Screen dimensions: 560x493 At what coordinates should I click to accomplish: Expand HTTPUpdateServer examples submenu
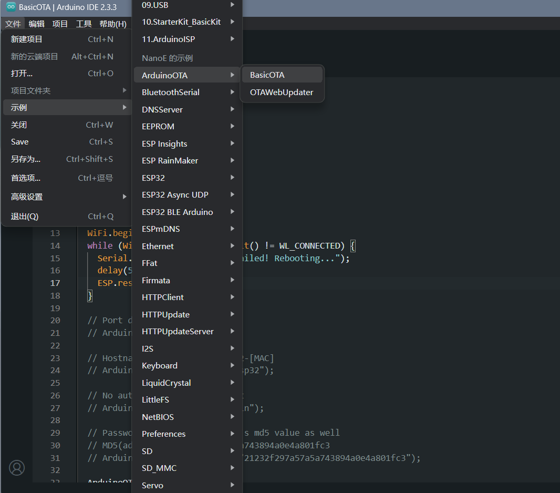click(x=188, y=332)
